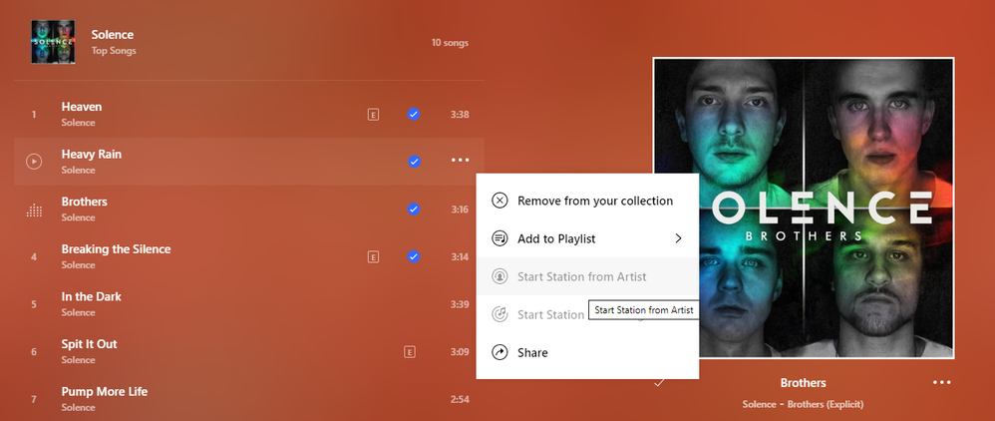Toggle the checkmark left of Brothers title

(658, 382)
